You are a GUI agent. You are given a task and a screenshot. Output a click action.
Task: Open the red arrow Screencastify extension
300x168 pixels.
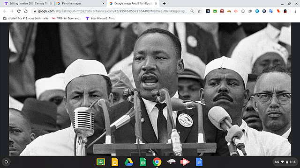pyautogui.click(x=236, y=11)
